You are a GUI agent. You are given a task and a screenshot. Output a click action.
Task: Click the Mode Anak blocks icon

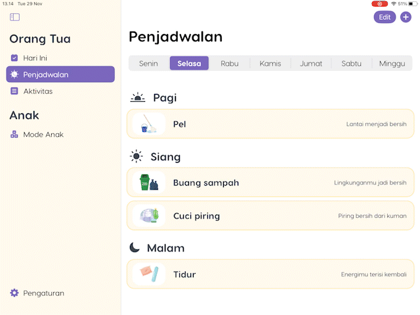click(14, 135)
